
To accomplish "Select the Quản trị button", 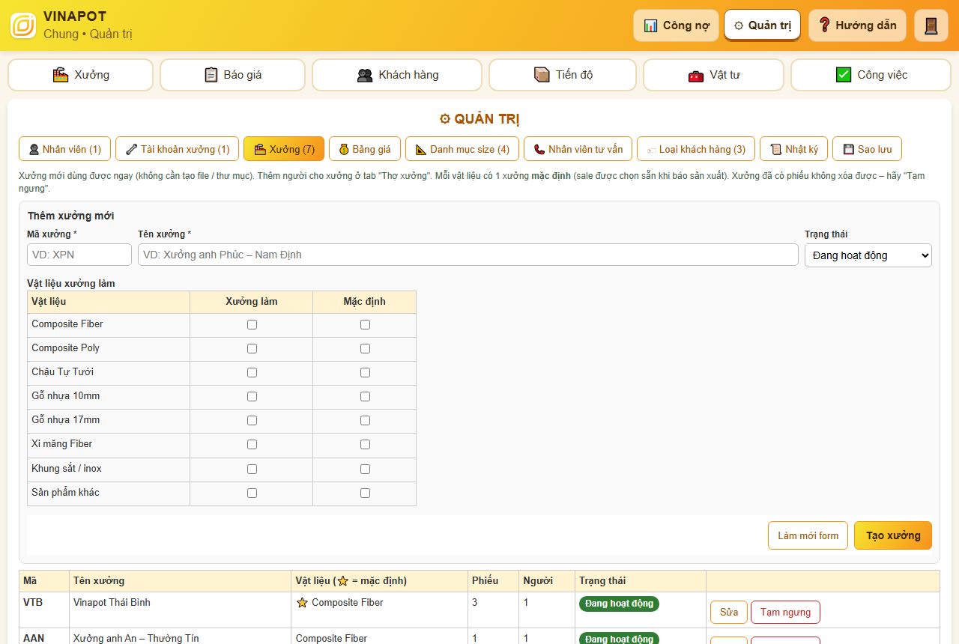I will pyautogui.click(x=762, y=25).
